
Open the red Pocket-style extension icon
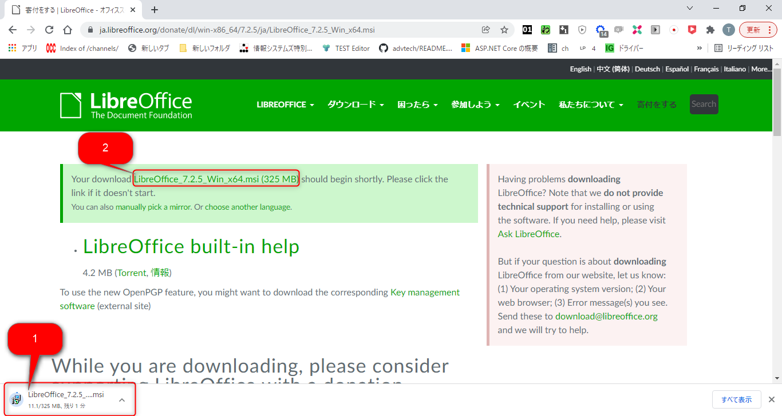(x=692, y=30)
